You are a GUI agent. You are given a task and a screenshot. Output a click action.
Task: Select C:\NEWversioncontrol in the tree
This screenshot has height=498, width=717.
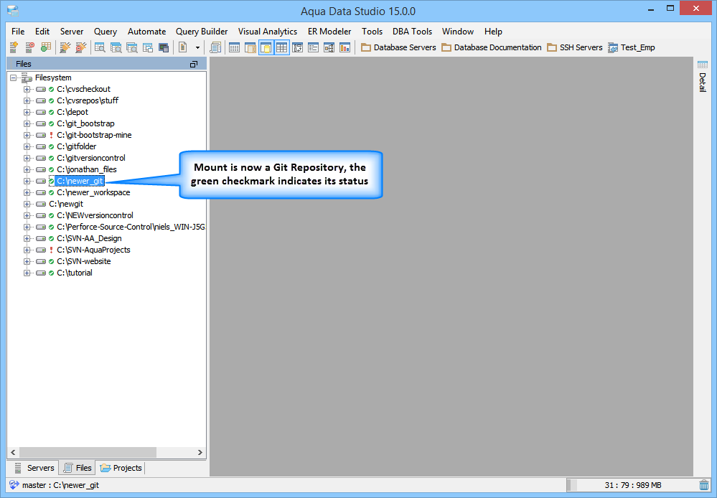point(95,215)
